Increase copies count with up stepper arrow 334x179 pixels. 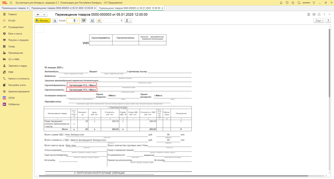tap(78, 20)
